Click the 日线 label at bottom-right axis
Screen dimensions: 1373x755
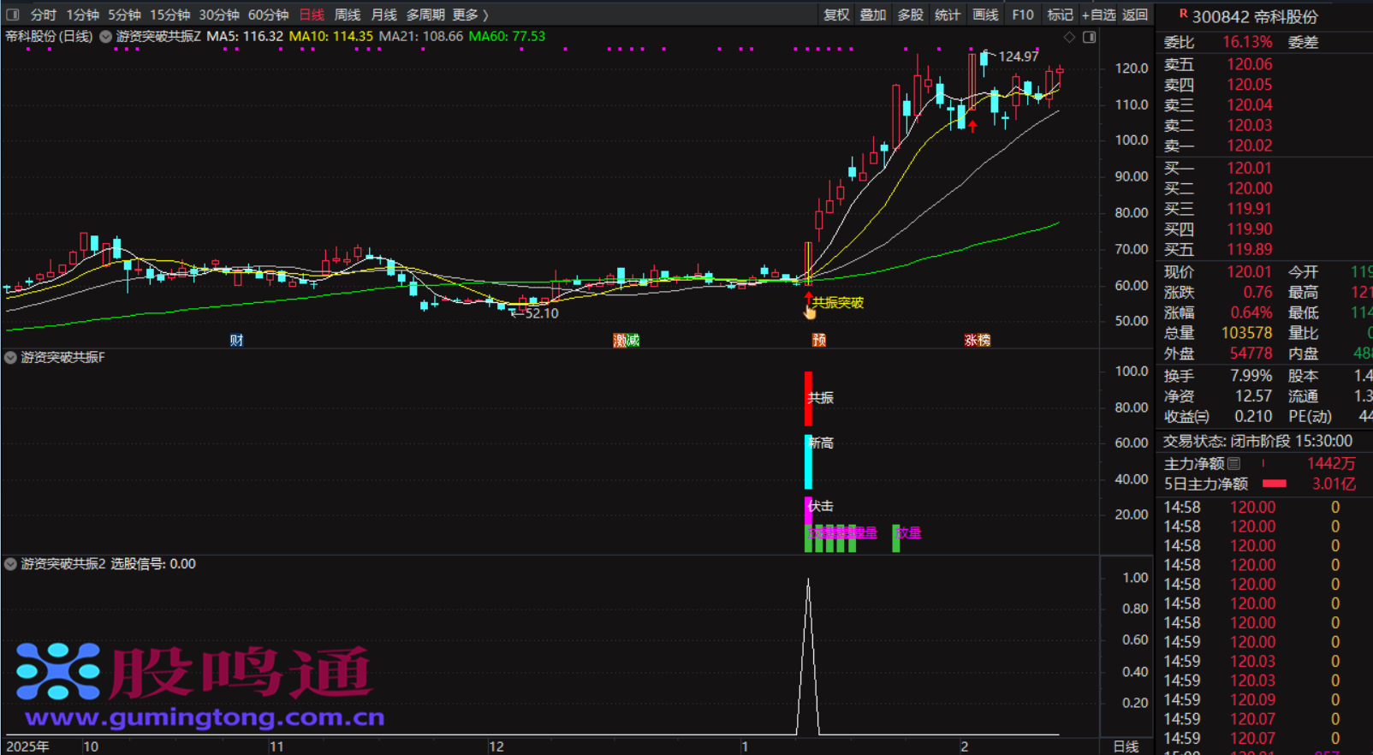[x=1126, y=746]
